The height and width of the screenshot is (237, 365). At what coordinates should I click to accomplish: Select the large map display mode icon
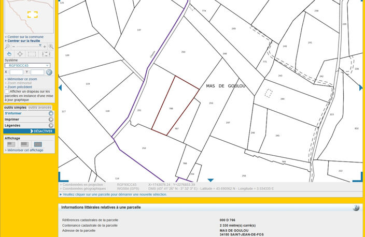(x=38, y=144)
